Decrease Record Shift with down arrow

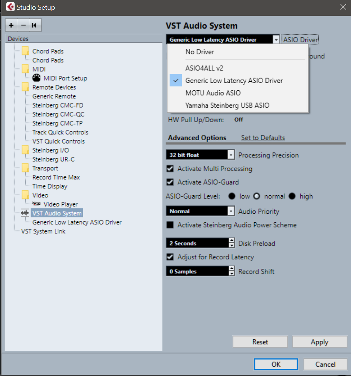point(231,273)
